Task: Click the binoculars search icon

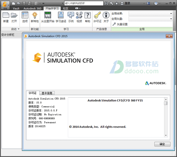Action: point(106,3)
